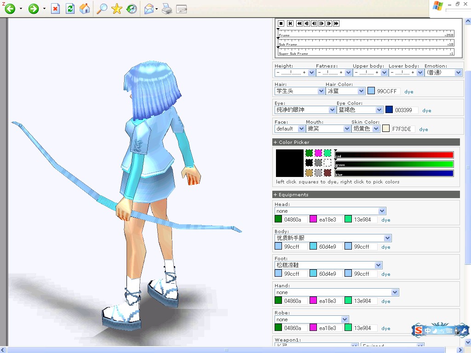471x353 pixels.
Task: Click the red color slider bar
Action: pos(394,155)
